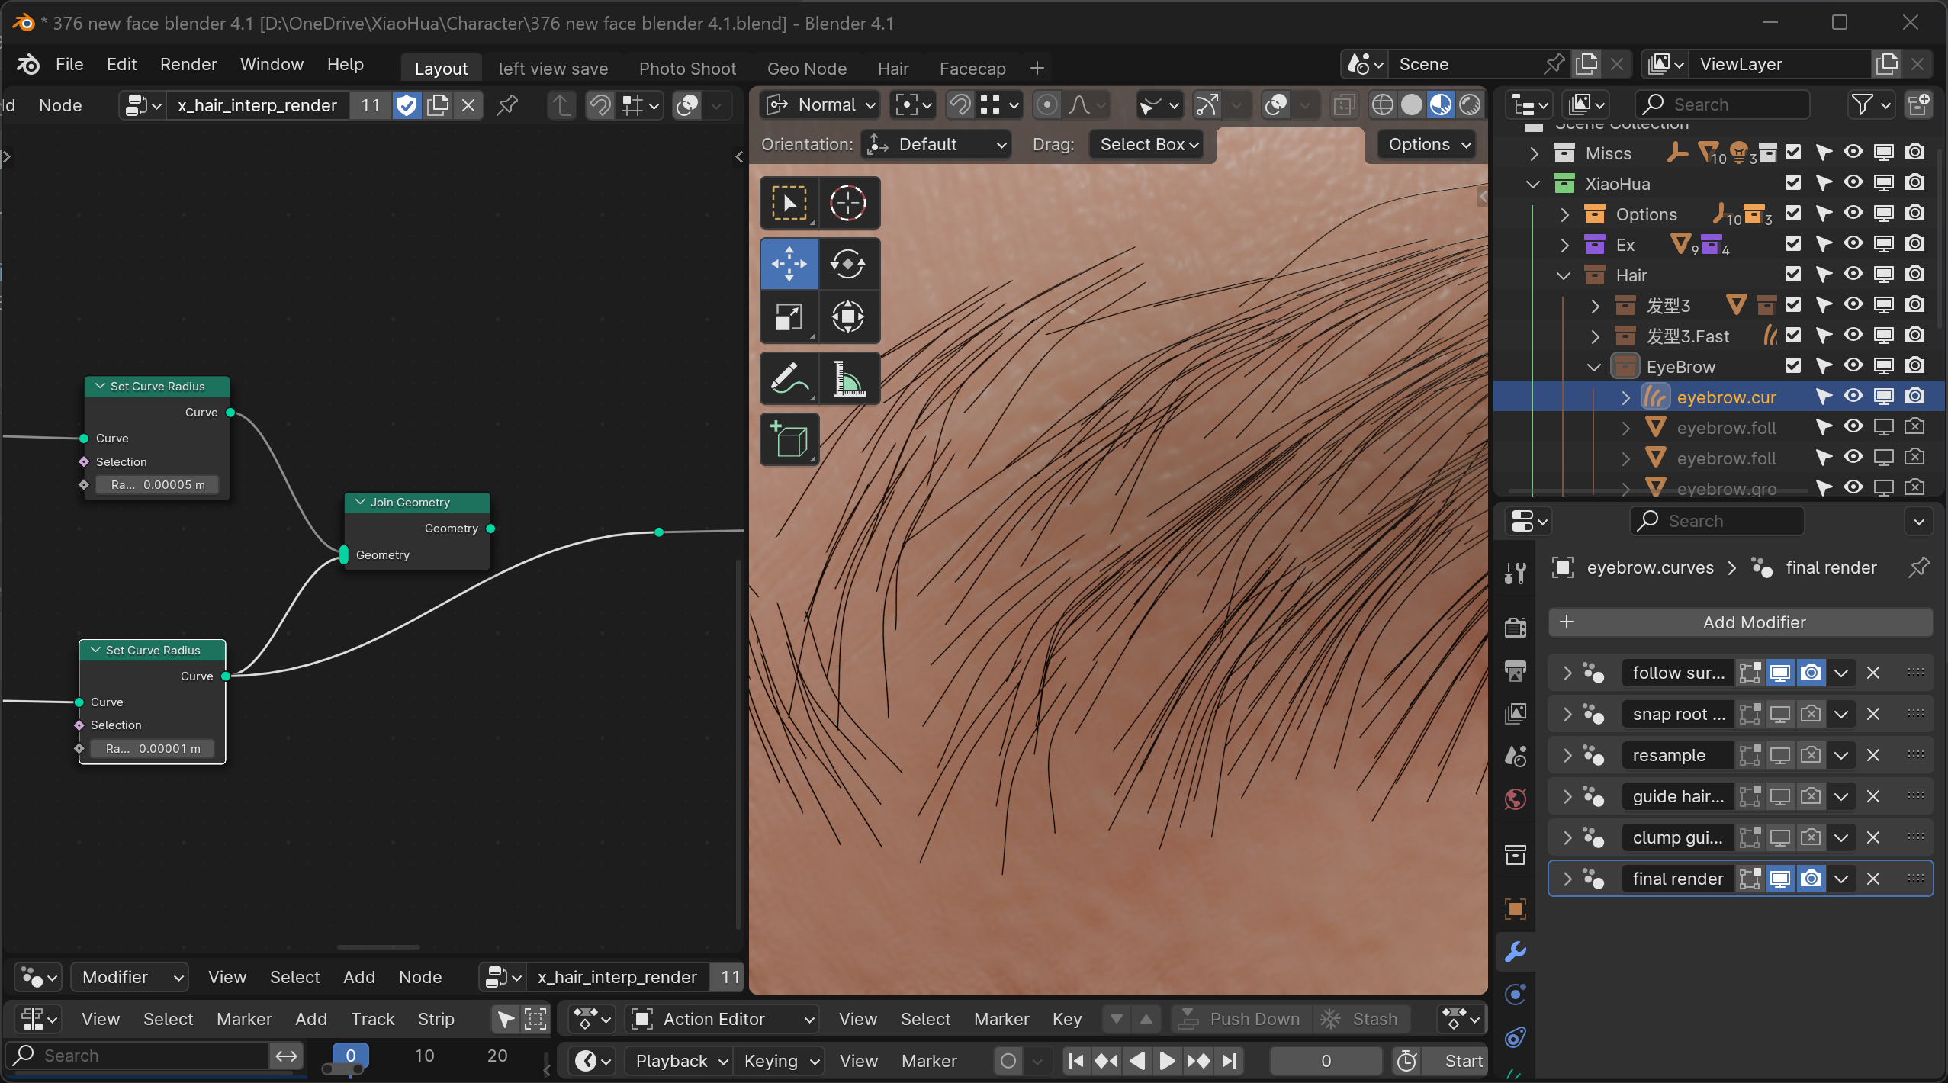Image resolution: width=1948 pixels, height=1083 pixels.
Task: Click the outliner Search field
Action: 1723,104
